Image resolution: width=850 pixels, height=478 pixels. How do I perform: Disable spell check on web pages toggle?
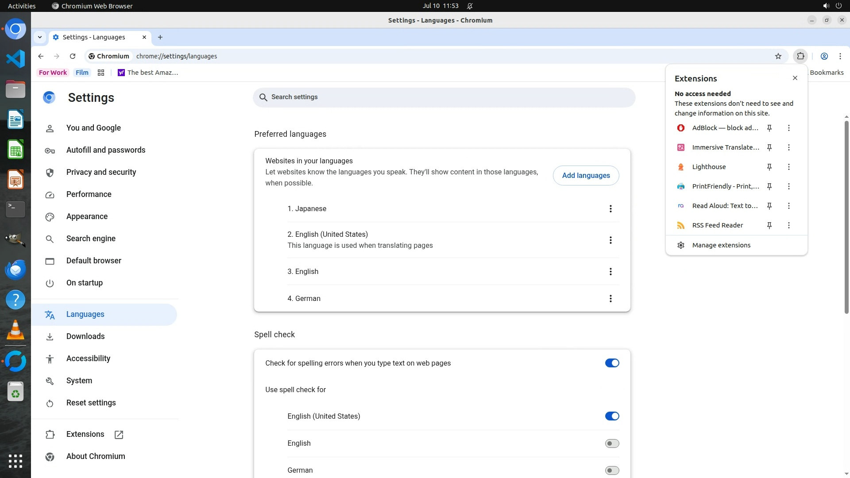click(612, 363)
